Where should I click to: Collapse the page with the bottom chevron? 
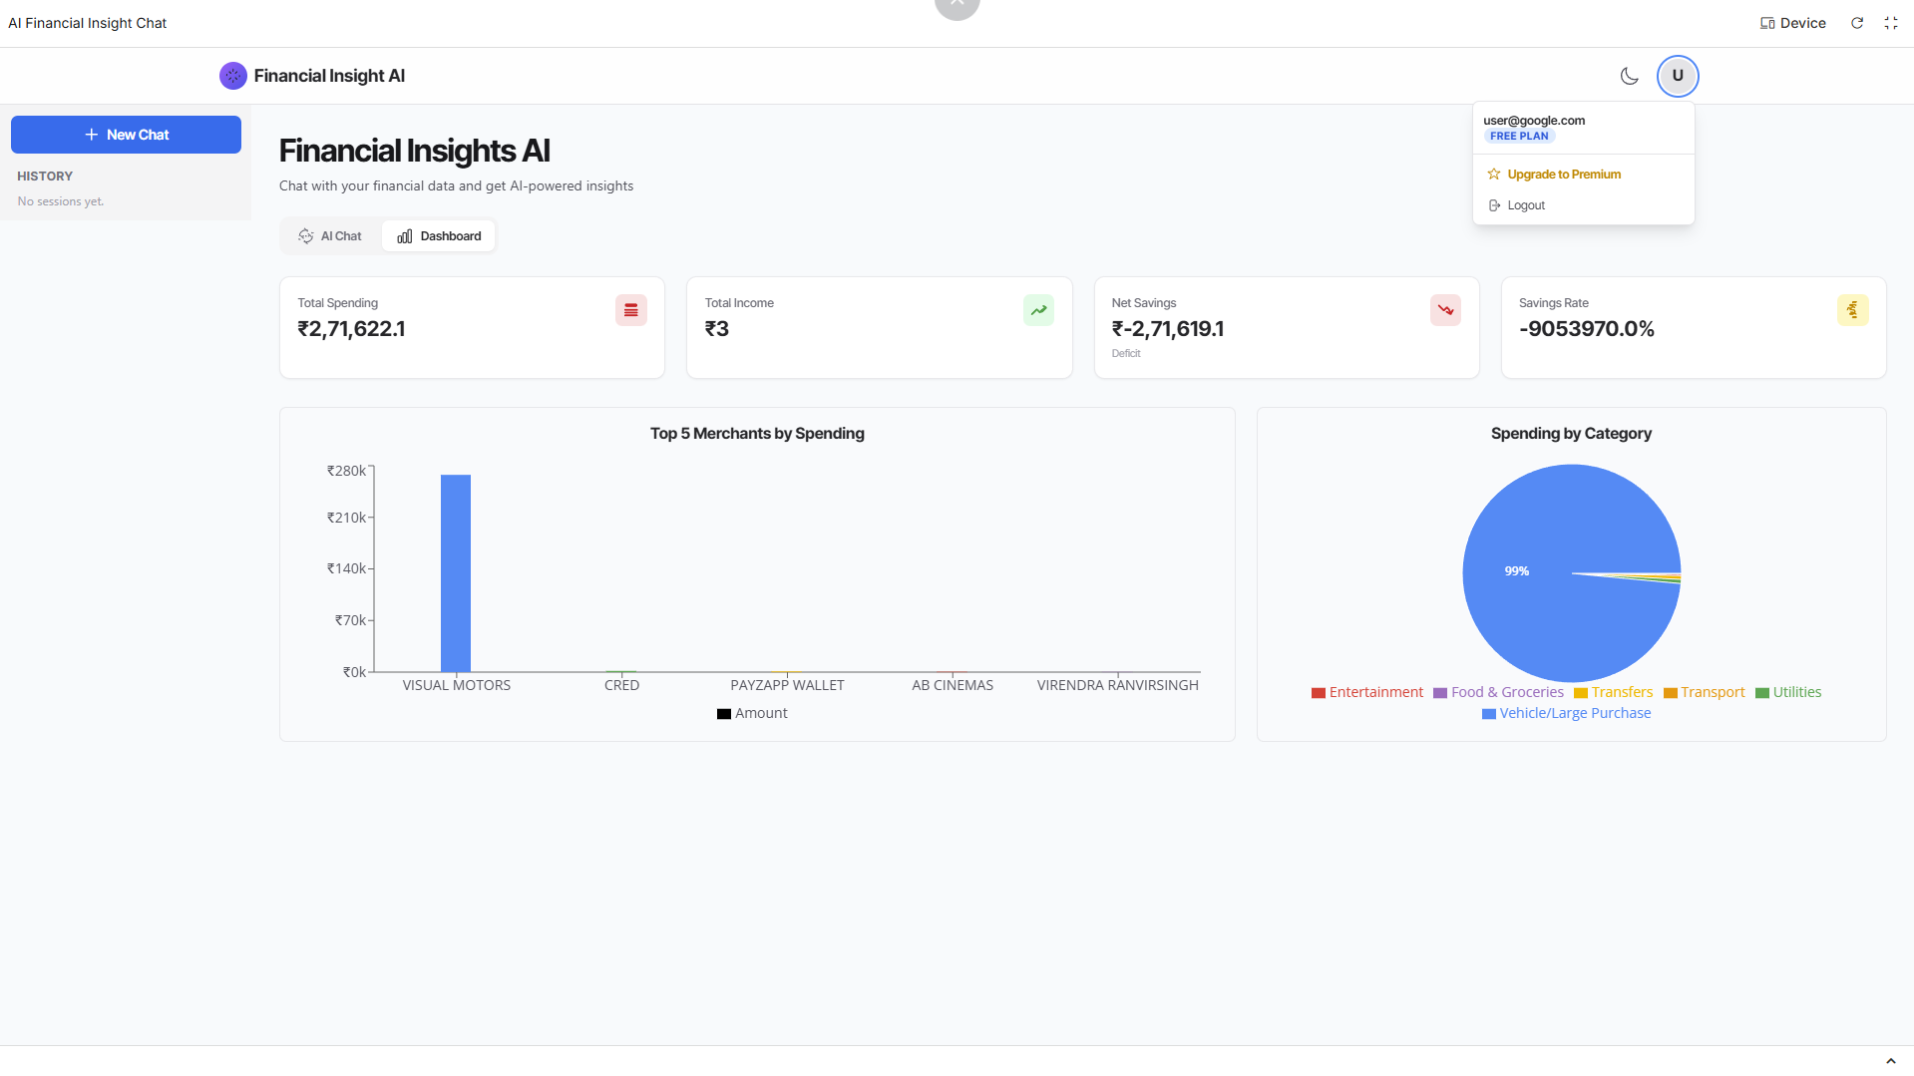(x=1890, y=1060)
